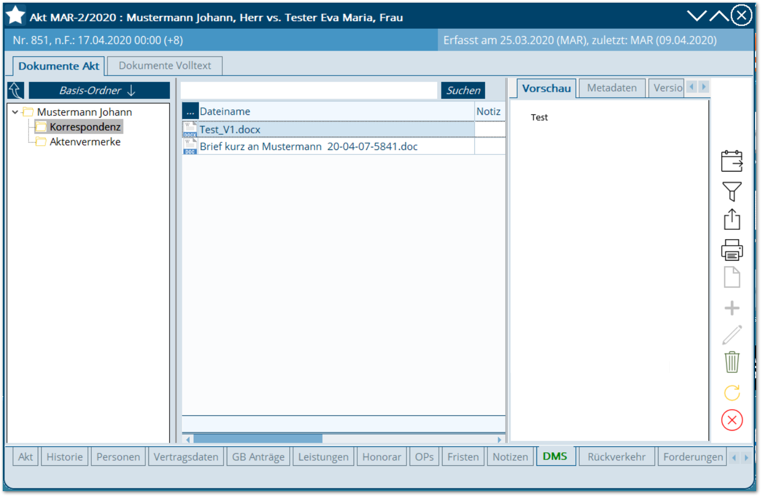Click the folder-up arrow icon beside Basis-Ordner
This screenshot has height=496, width=761.
16,90
